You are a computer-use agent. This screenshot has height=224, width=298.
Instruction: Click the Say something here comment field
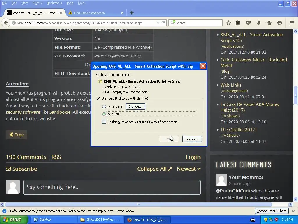(x=112, y=187)
